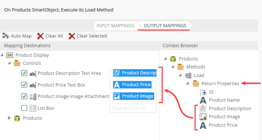
Task: Click the Load method icon
Action: (188, 76)
